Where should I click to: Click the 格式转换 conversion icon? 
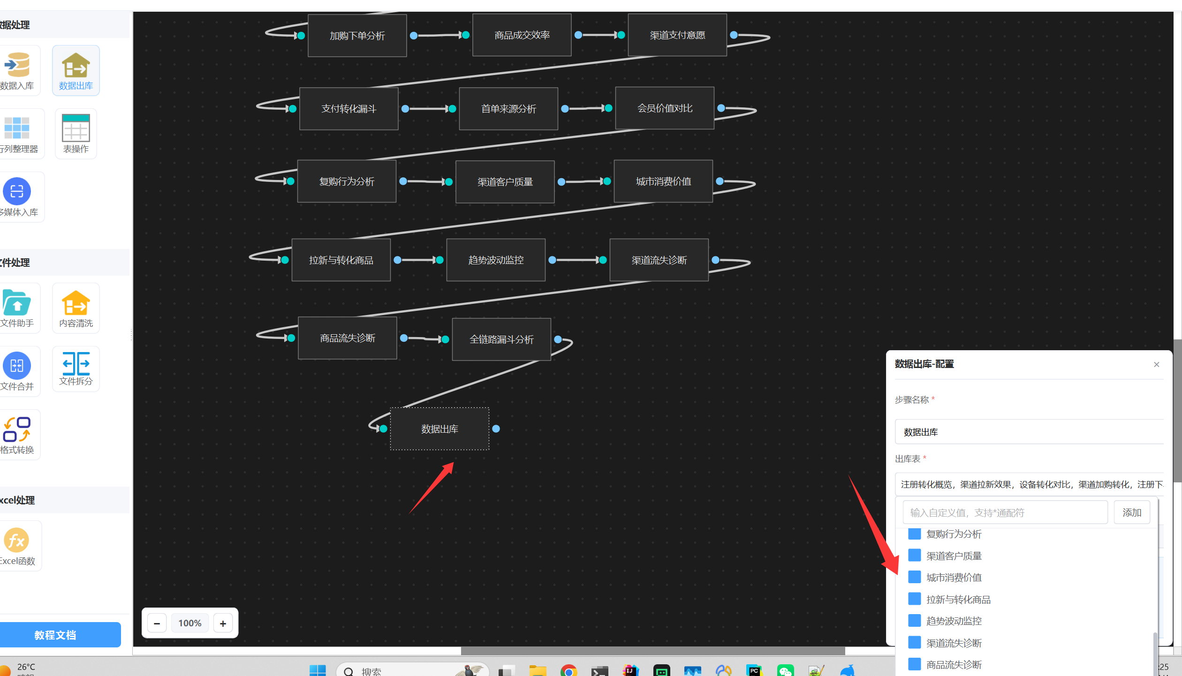click(17, 429)
